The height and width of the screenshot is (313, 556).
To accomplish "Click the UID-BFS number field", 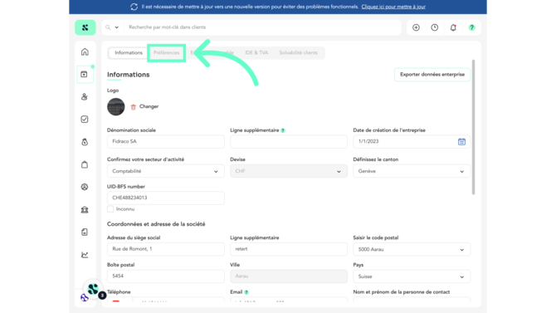I will click(x=166, y=198).
